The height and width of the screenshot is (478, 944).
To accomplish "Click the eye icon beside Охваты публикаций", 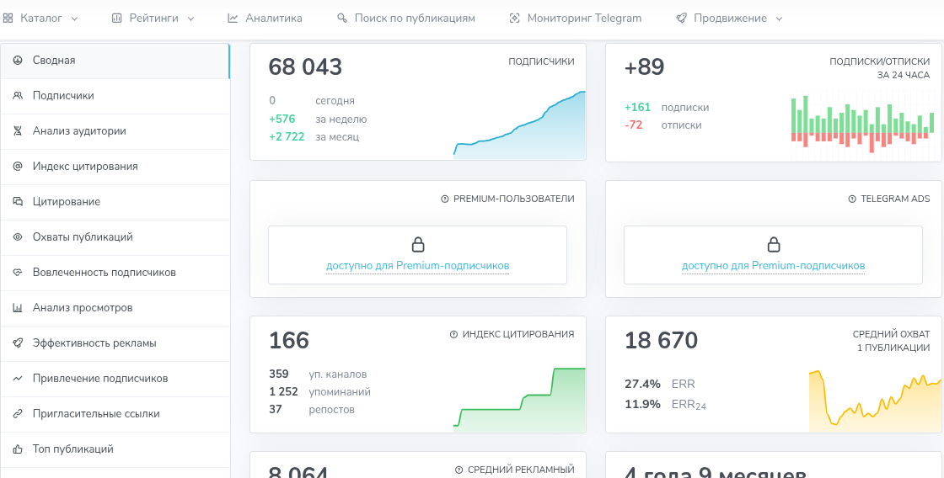I will click(x=17, y=237).
